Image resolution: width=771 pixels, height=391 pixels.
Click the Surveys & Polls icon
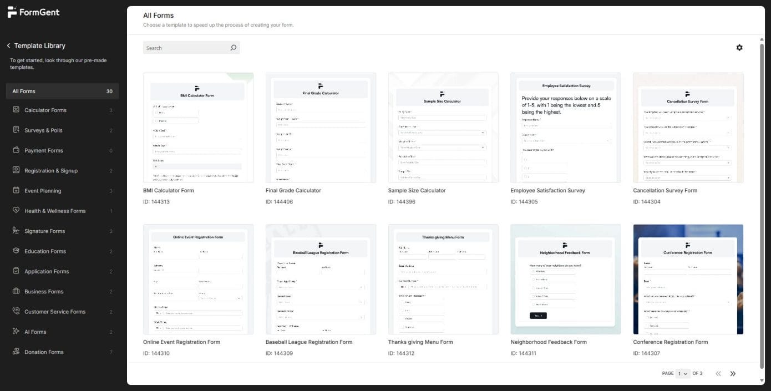coord(16,130)
